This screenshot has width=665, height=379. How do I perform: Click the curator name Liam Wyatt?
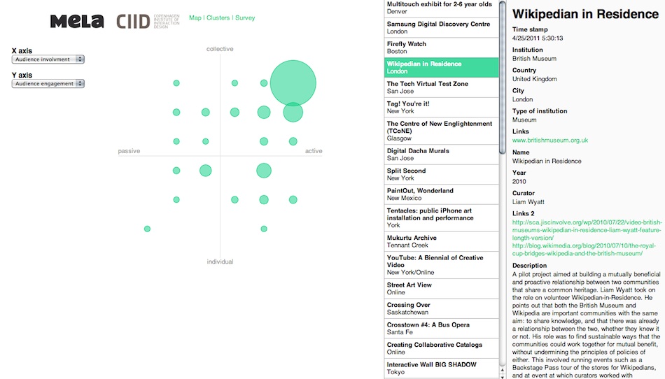pyautogui.click(x=528, y=202)
